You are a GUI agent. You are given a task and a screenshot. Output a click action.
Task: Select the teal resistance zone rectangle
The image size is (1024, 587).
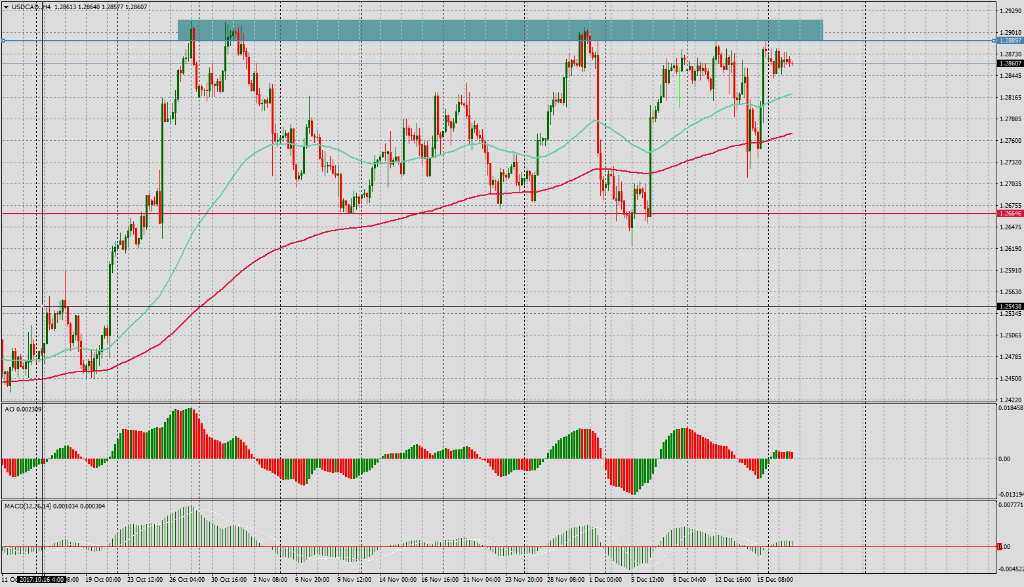click(500, 29)
